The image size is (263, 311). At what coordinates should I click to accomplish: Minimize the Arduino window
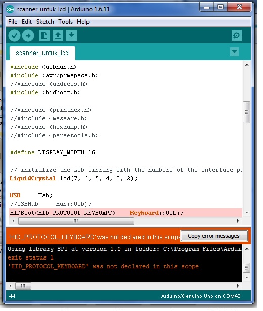207,8
